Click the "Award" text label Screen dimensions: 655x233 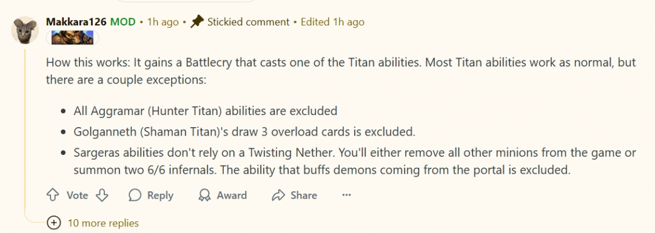232,195
